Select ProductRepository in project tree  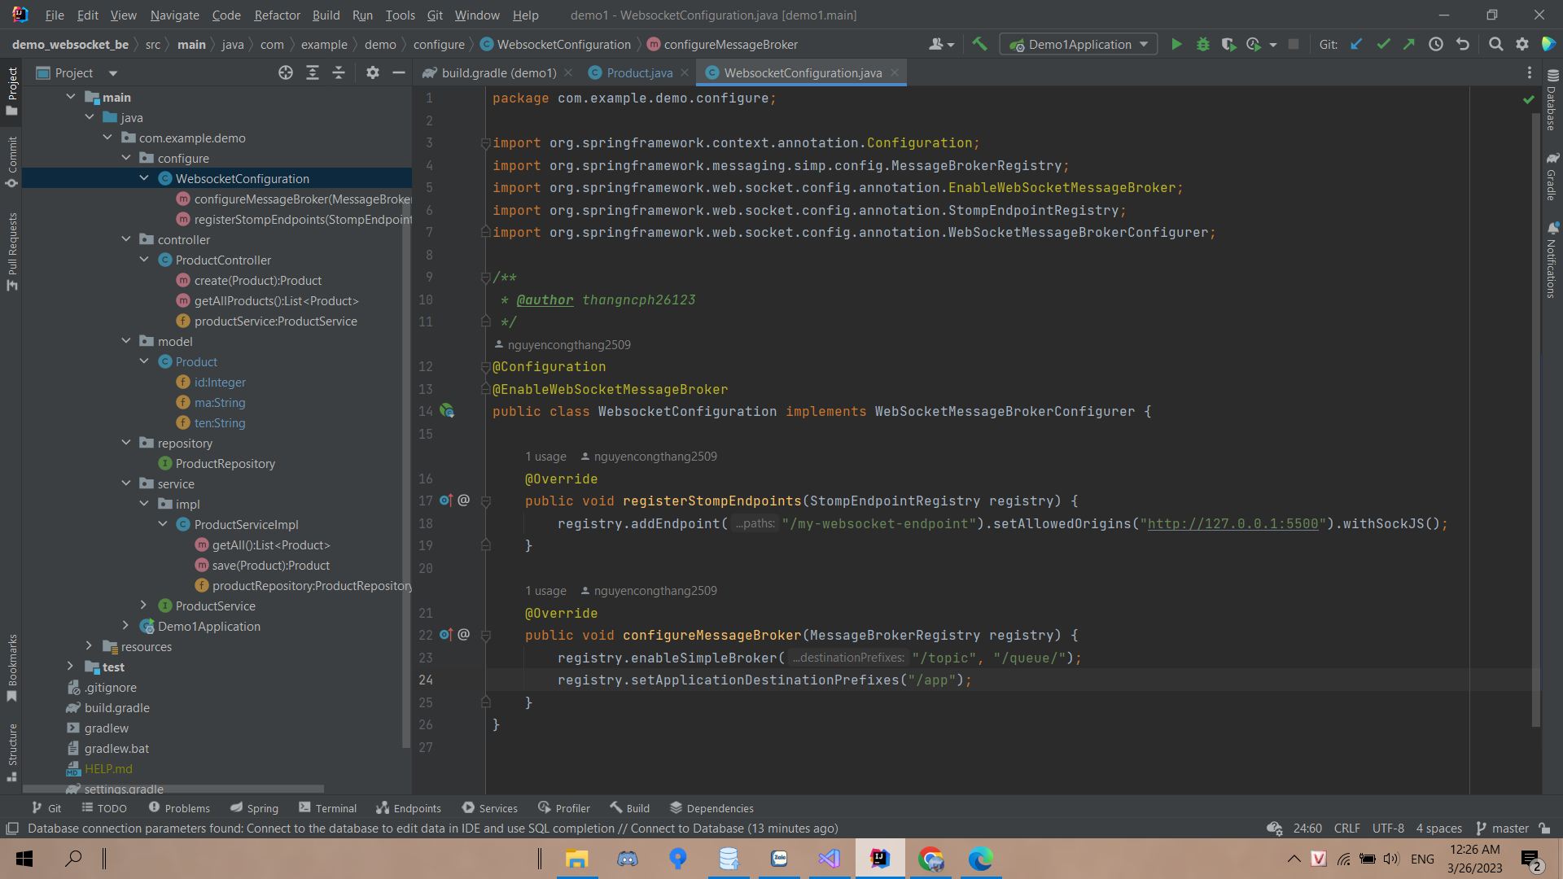click(x=225, y=463)
